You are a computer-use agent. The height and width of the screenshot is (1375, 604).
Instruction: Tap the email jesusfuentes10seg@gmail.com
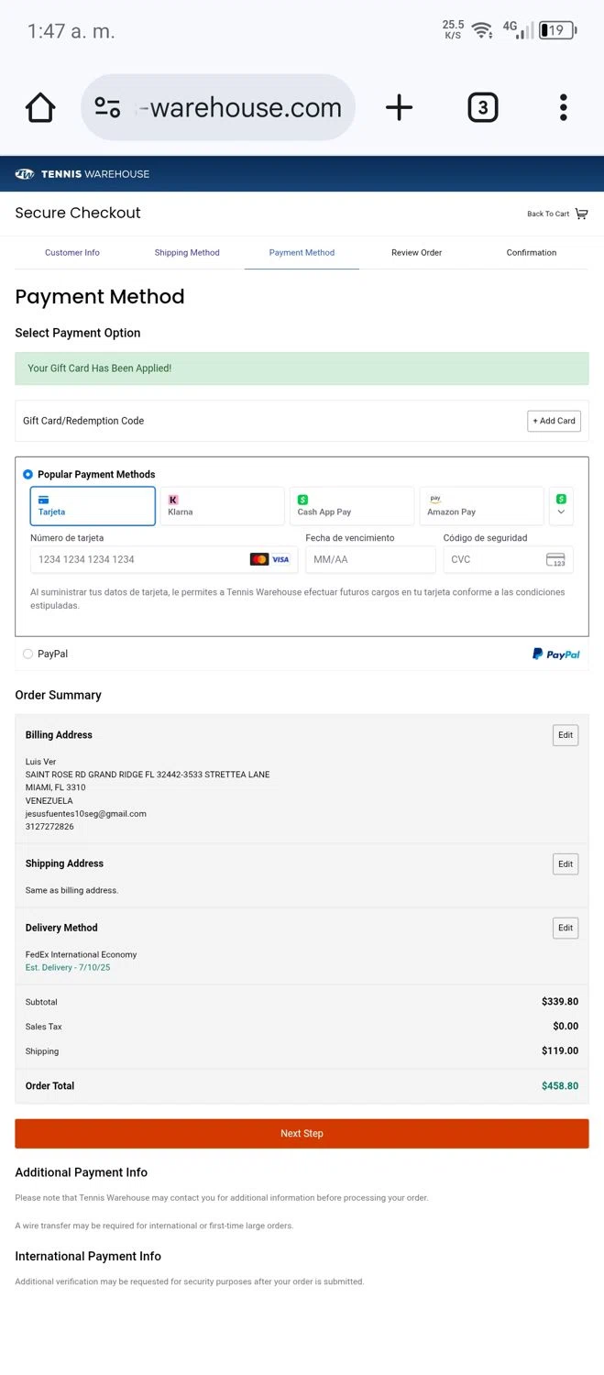pyautogui.click(x=86, y=813)
